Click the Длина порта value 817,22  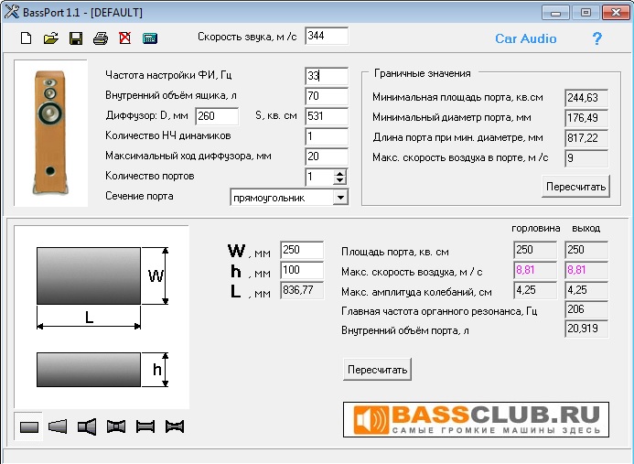(586, 138)
